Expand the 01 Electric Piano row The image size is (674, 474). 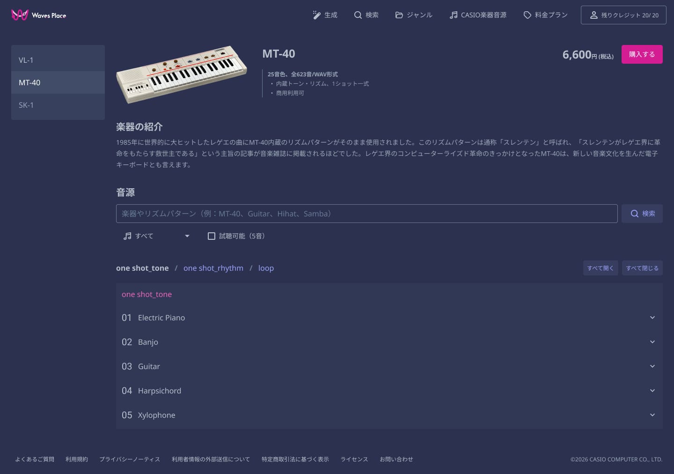tap(652, 318)
